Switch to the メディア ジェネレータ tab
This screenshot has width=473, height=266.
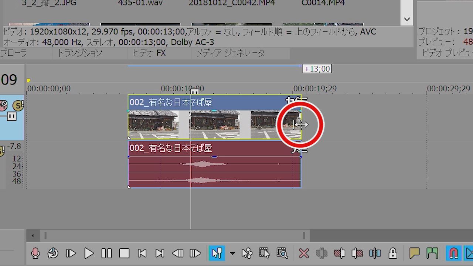tap(230, 53)
